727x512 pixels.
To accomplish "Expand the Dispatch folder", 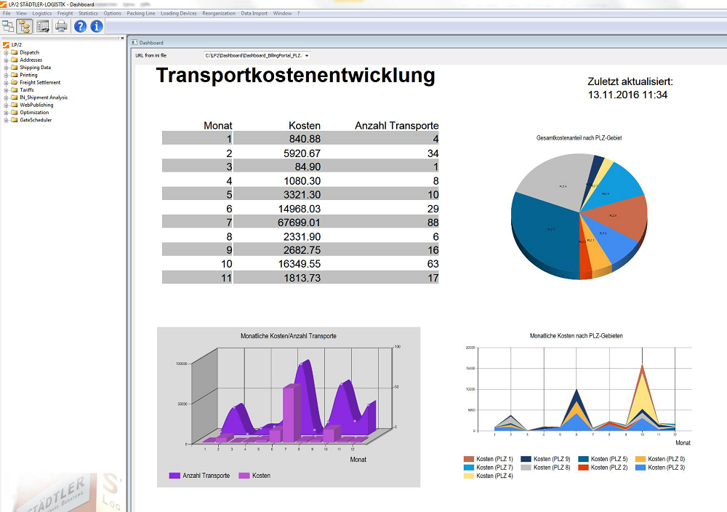I will pos(6,53).
